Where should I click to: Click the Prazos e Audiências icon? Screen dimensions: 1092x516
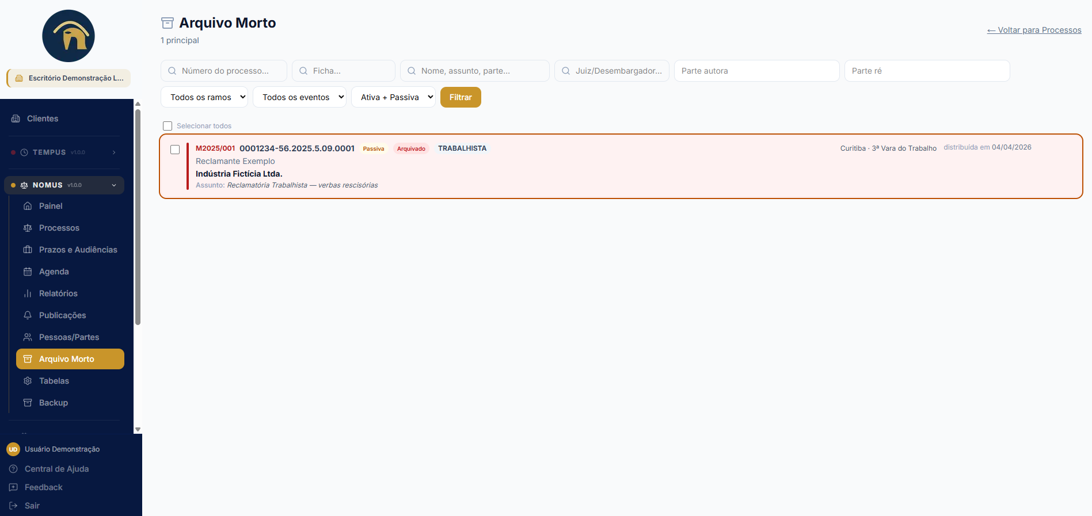point(28,250)
